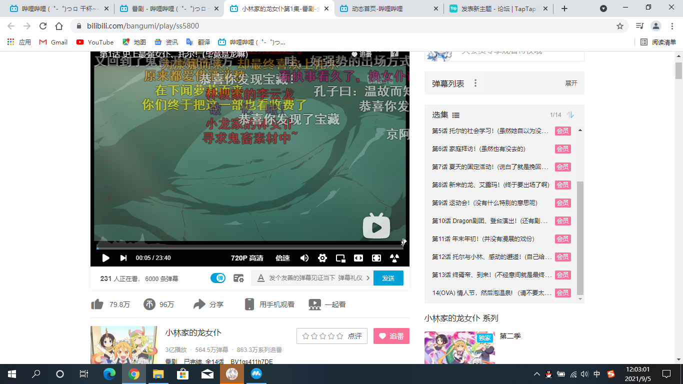683x384 pixels.
Task: Seek on the video progress bar
Action: pyautogui.click(x=249, y=247)
